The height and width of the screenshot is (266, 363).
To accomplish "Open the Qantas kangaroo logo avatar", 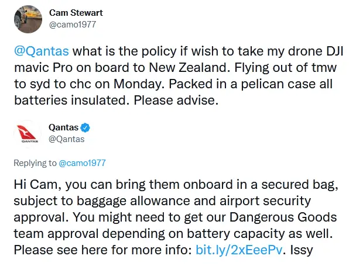I will tap(28, 133).
